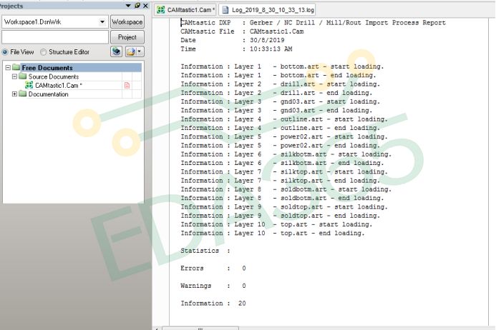Click the Date 30/8/2019 line

coord(232,40)
